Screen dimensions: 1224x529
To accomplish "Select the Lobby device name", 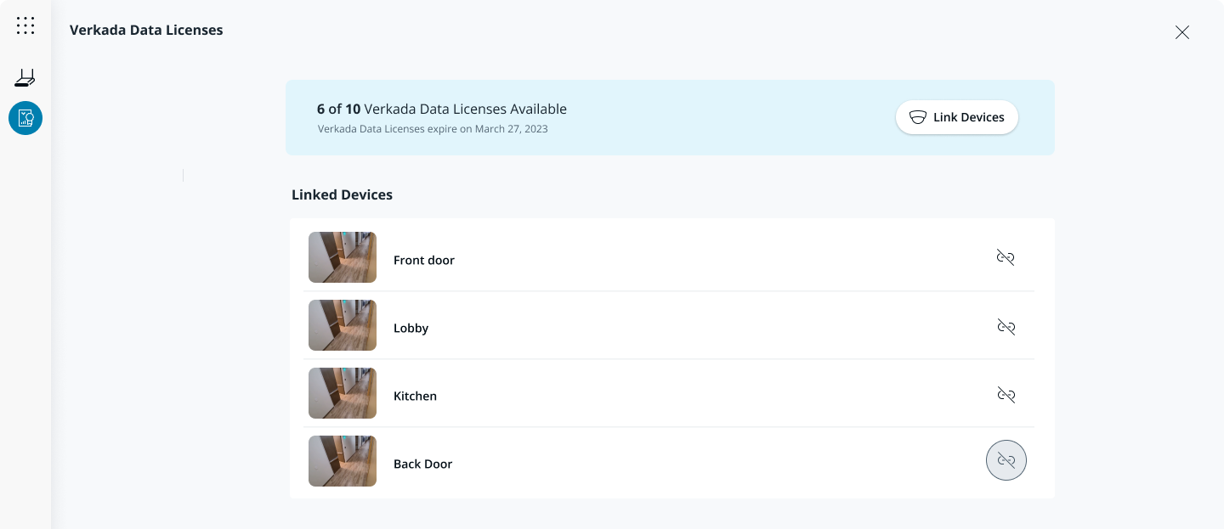I will (x=411, y=329).
